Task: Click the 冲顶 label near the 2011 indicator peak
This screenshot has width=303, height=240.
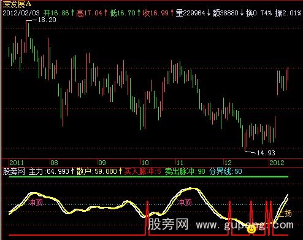Action: click(36, 203)
